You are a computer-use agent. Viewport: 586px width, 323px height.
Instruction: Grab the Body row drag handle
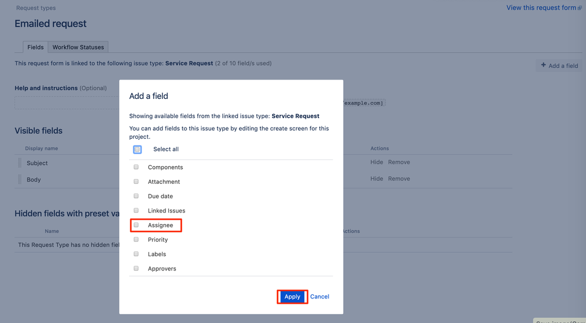click(20, 180)
